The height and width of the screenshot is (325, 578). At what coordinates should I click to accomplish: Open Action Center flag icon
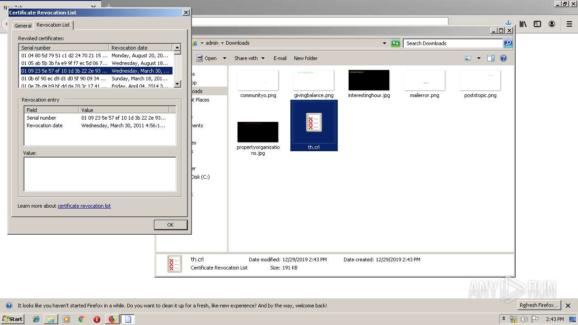click(535, 319)
